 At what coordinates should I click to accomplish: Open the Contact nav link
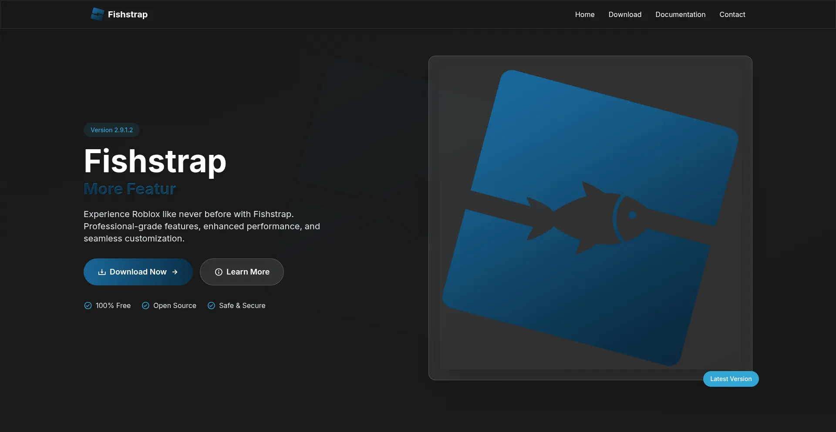pos(732,14)
